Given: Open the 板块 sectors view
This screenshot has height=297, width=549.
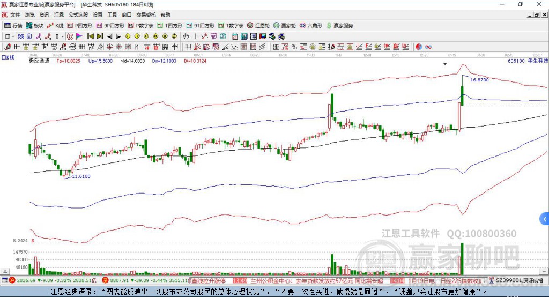Looking at the screenshot, I should pos(35,26).
